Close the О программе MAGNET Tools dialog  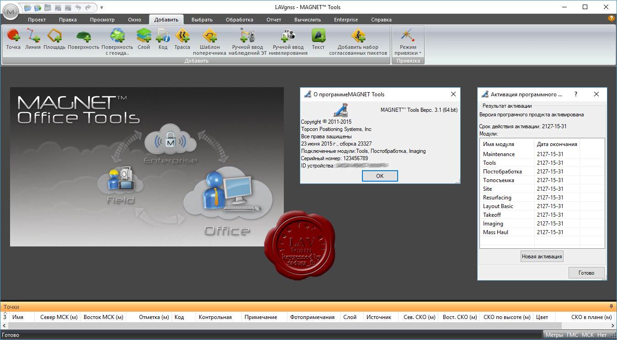(x=453, y=94)
